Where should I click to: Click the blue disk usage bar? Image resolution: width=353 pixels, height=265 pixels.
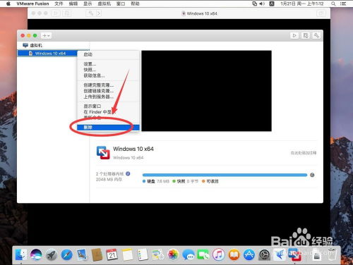[225, 175]
